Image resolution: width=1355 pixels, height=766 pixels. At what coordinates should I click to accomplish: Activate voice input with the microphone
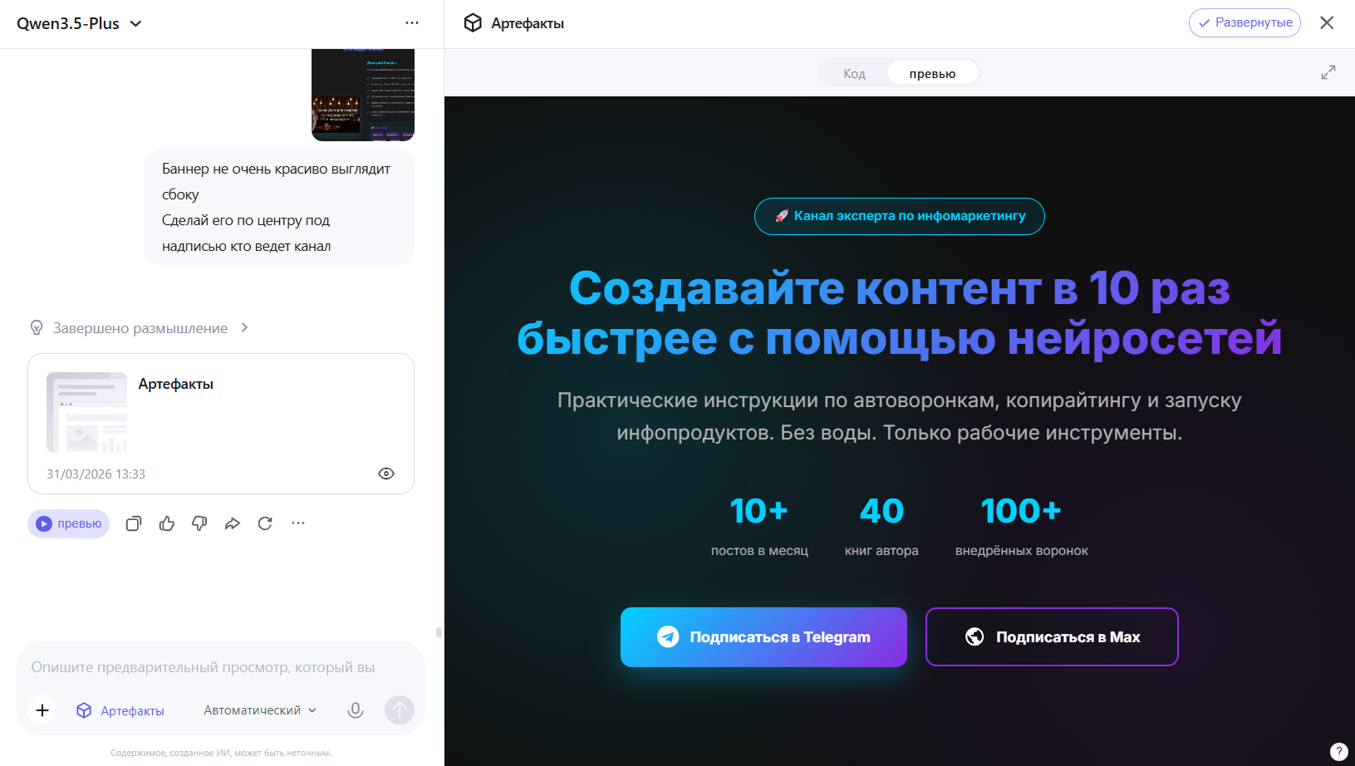click(x=356, y=710)
